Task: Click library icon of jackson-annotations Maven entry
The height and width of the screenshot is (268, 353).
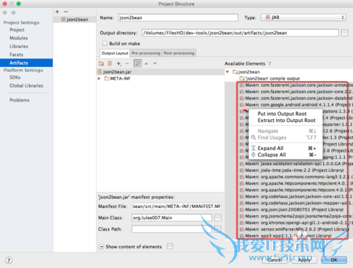Action: coord(241,85)
